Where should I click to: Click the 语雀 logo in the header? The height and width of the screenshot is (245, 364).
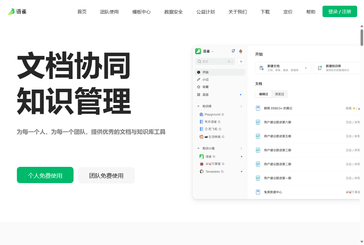point(17,12)
